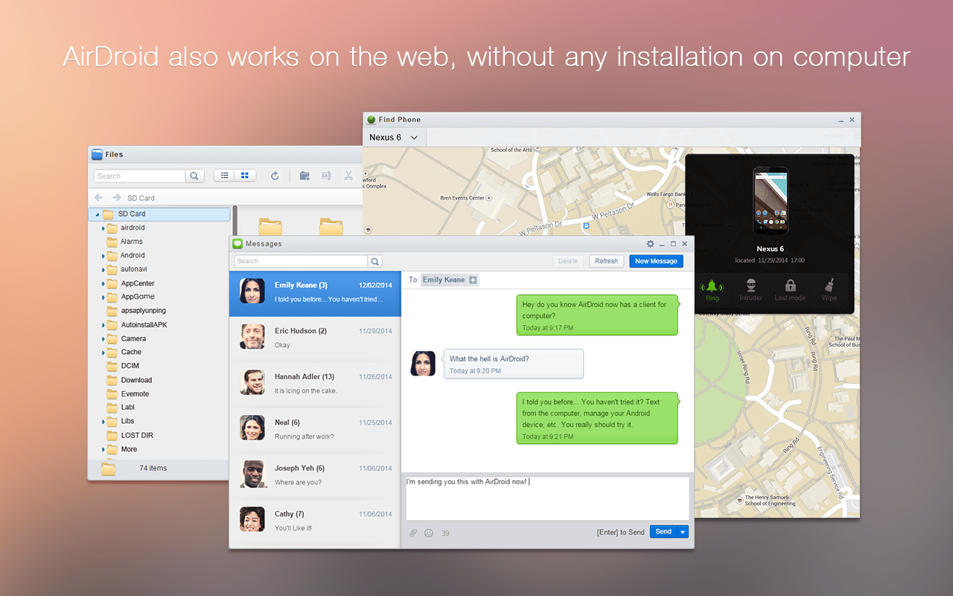The width and height of the screenshot is (953, 596).
Task: Open Eric Hudson conversation
Action: click(x=315, y=338)
